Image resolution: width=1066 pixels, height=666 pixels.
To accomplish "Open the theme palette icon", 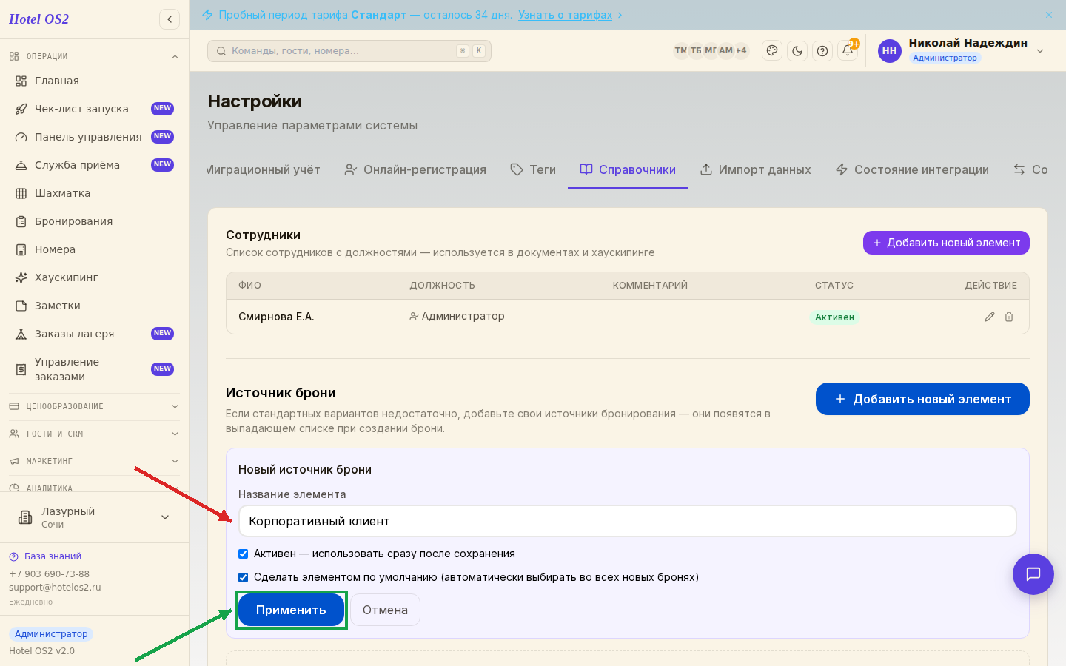I will click(x=772, y=51).
